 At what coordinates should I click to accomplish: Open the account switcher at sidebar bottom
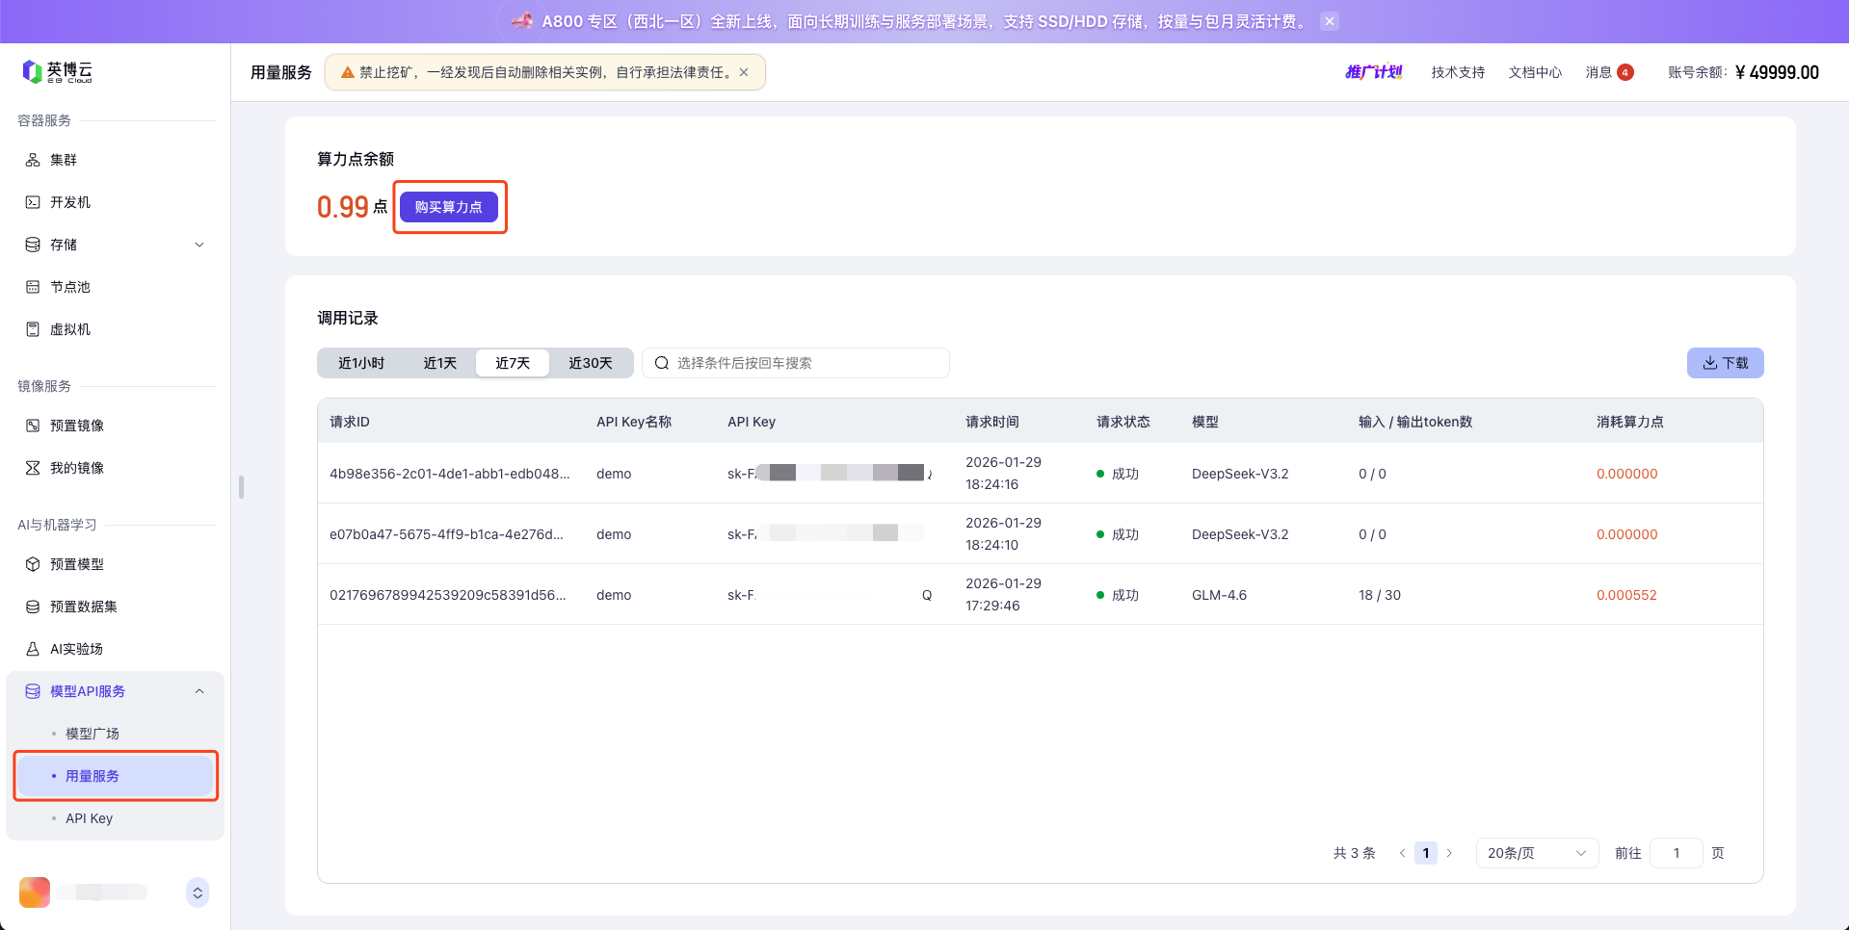[198, 892]
